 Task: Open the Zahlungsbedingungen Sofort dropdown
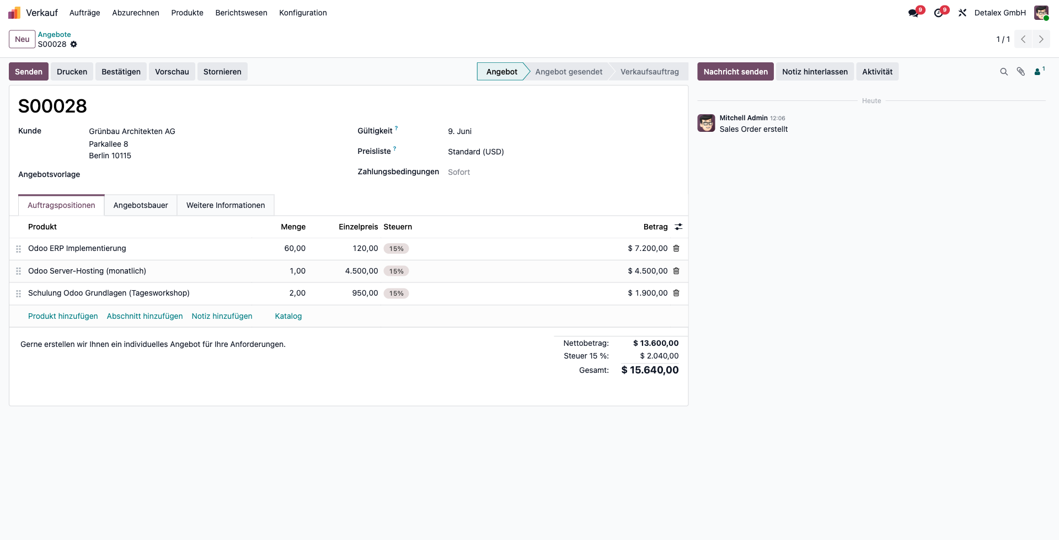459,172
